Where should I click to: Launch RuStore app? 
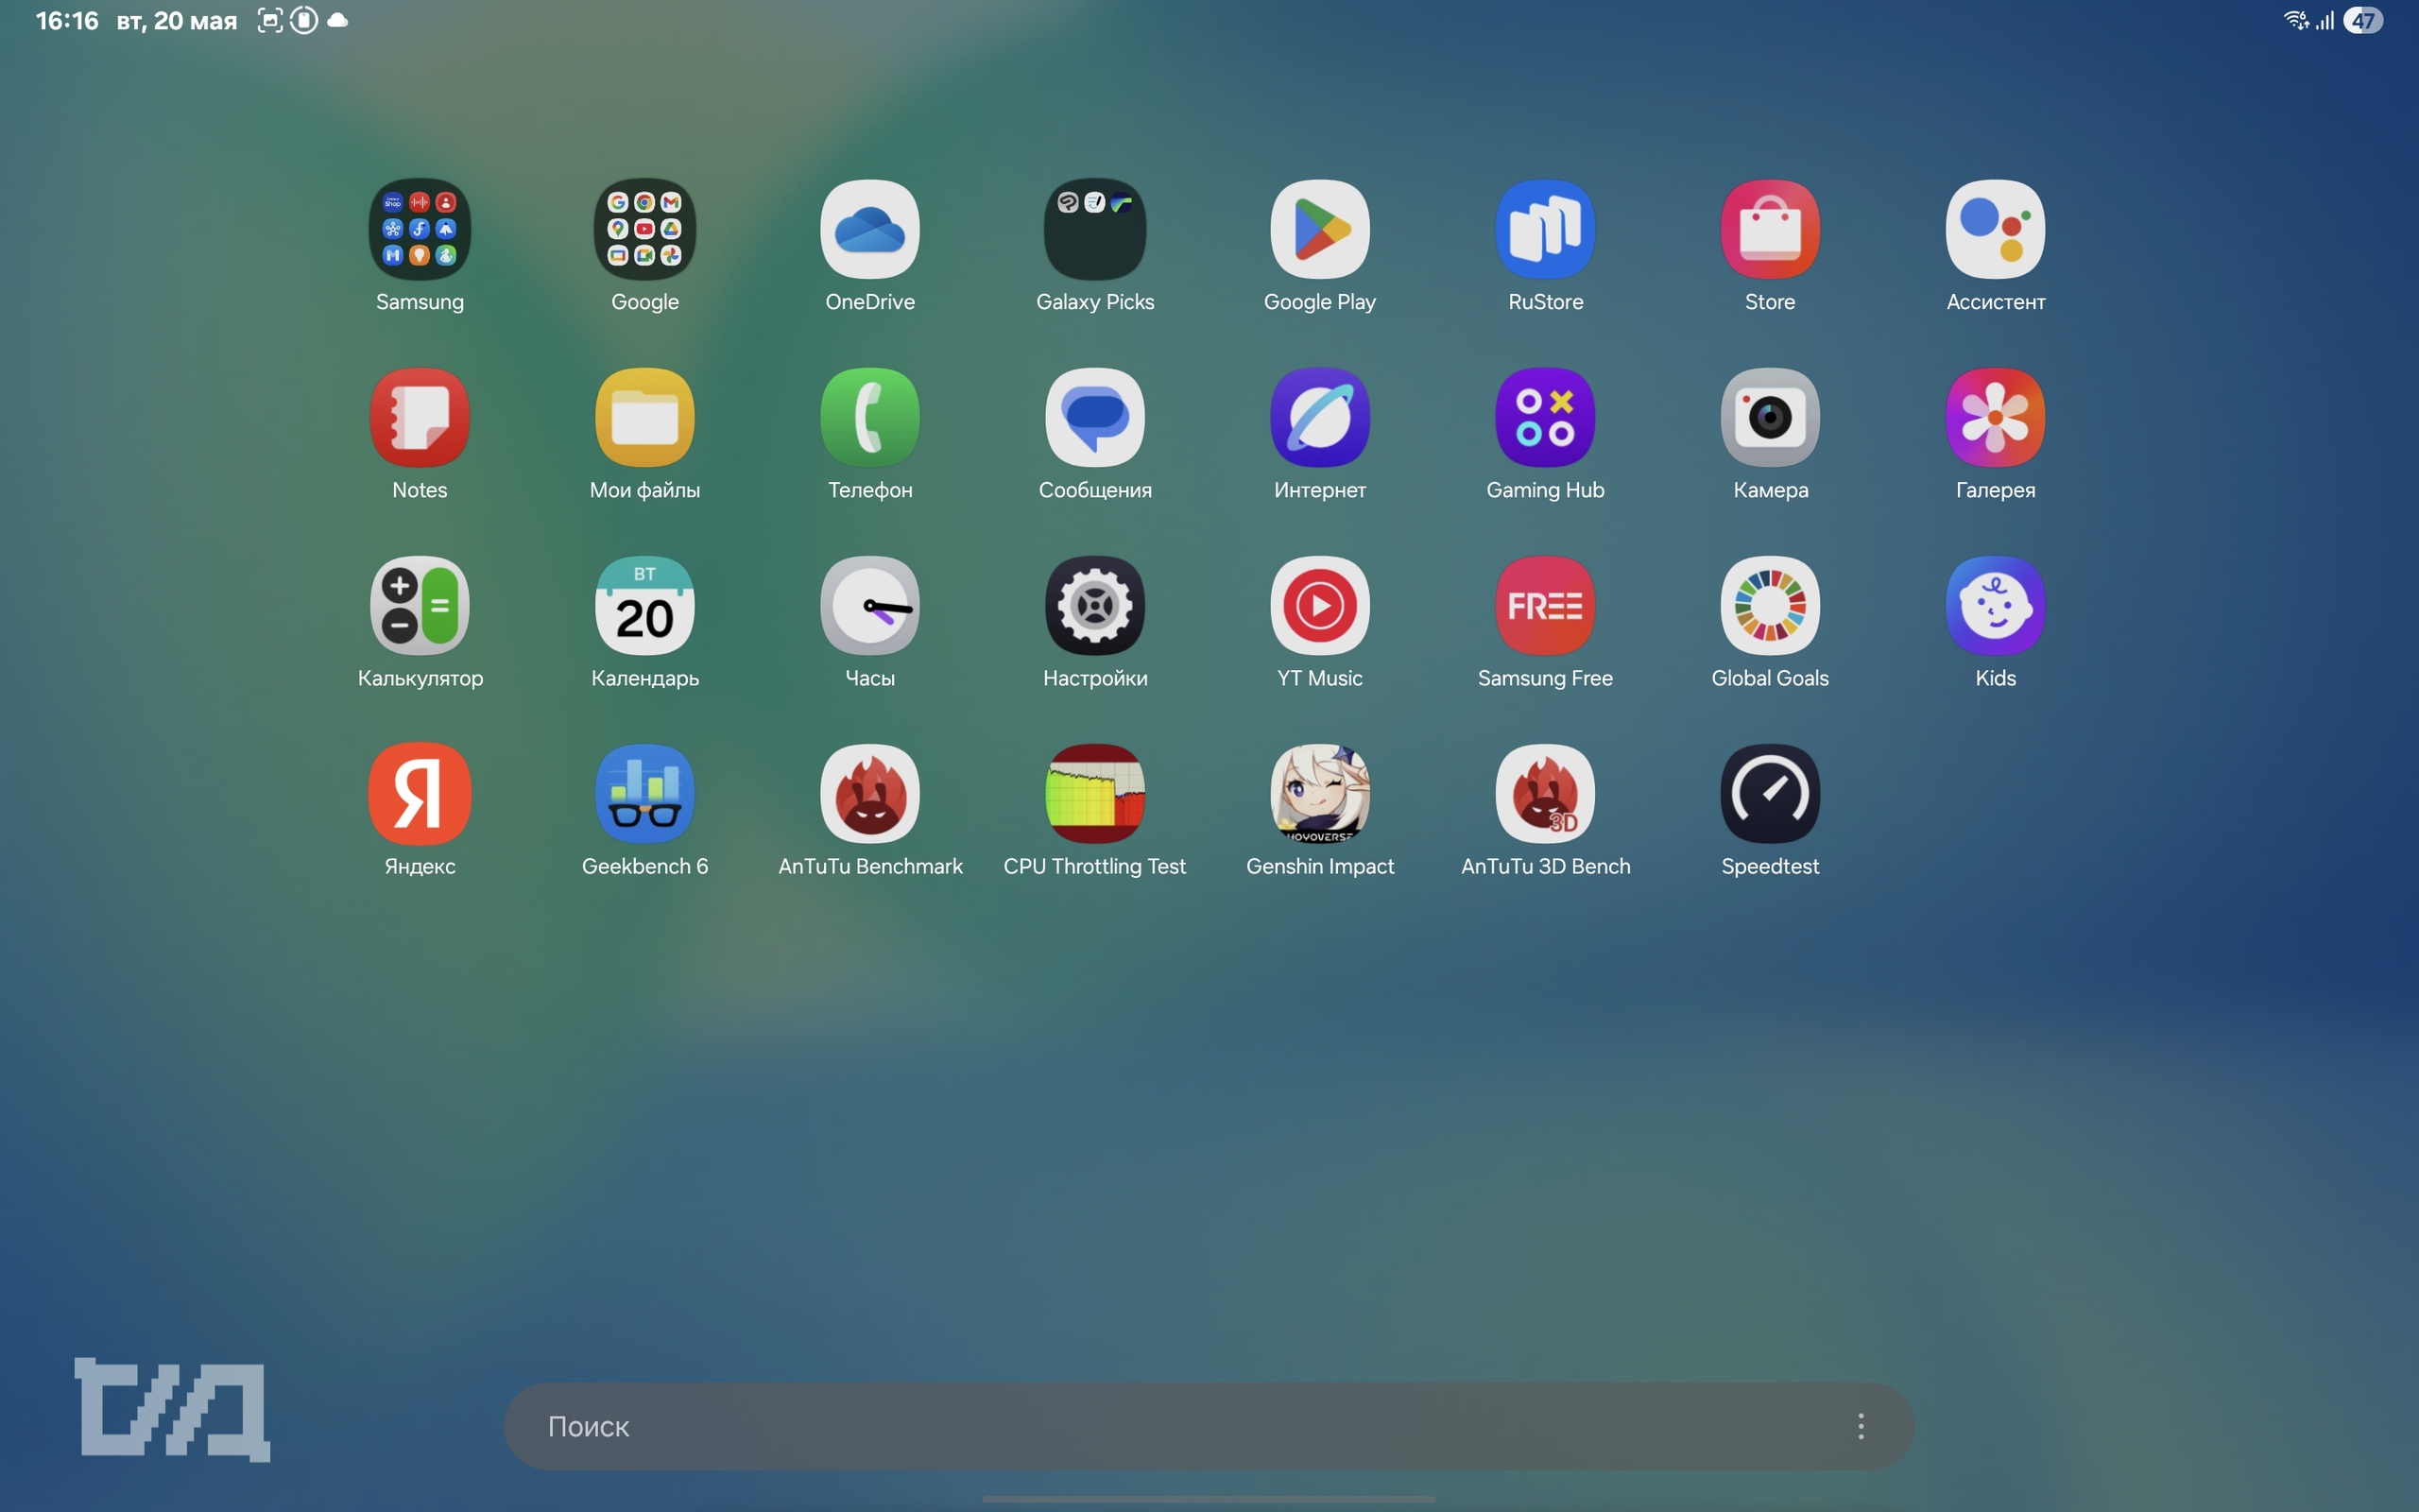[x=1545, y=230]
